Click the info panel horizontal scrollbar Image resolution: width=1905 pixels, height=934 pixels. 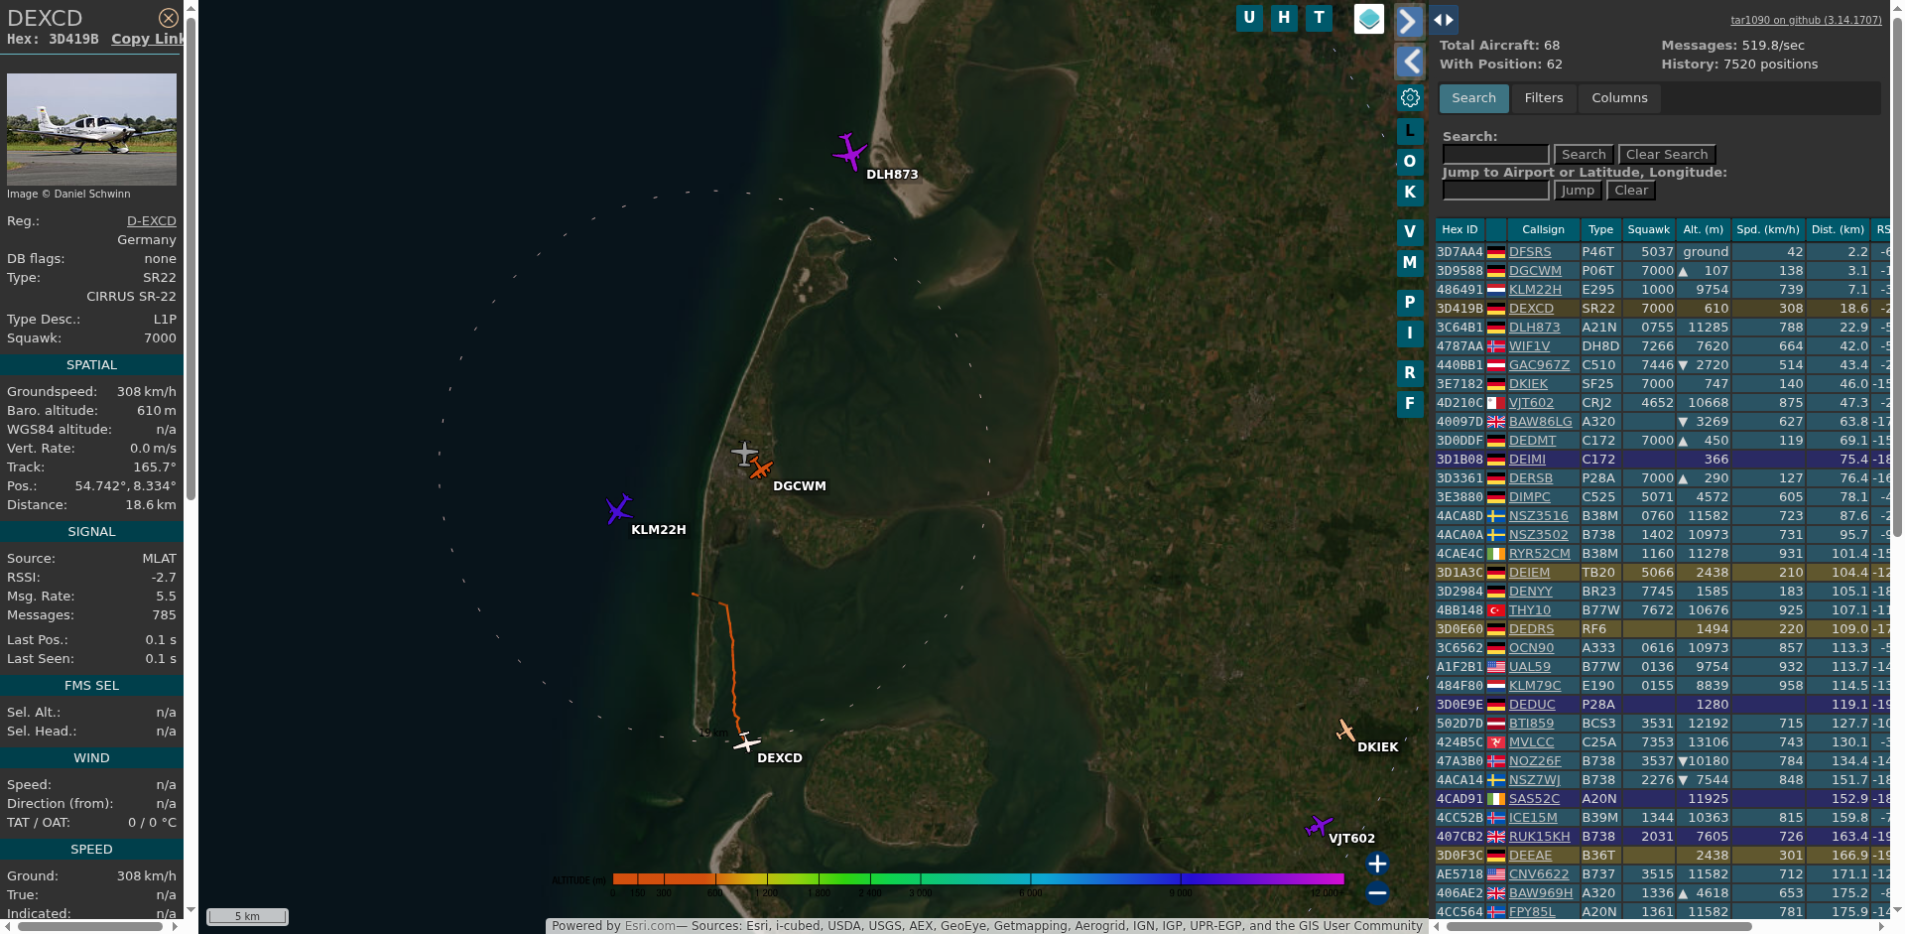pos(89,926)
